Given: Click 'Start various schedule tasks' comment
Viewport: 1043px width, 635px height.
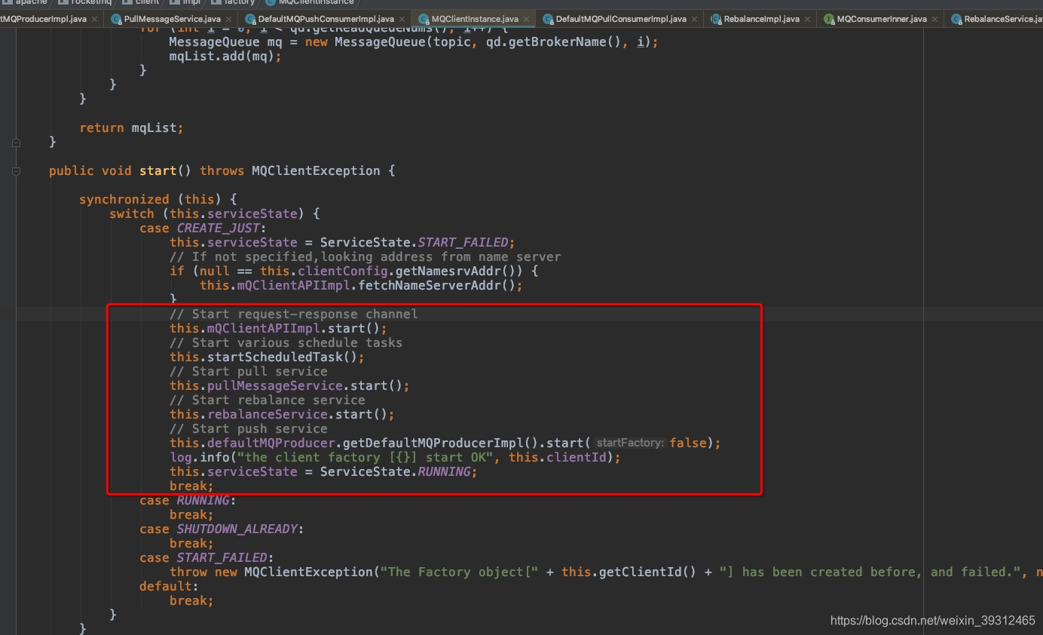Looking at the screenshot, I should point(286,343).
